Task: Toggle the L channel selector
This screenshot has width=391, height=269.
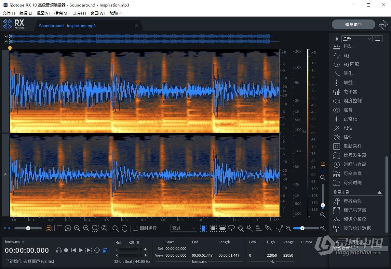Action: 6,91
